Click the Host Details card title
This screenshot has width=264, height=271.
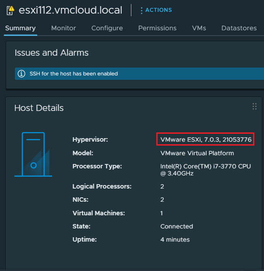(x=39, y=108)
